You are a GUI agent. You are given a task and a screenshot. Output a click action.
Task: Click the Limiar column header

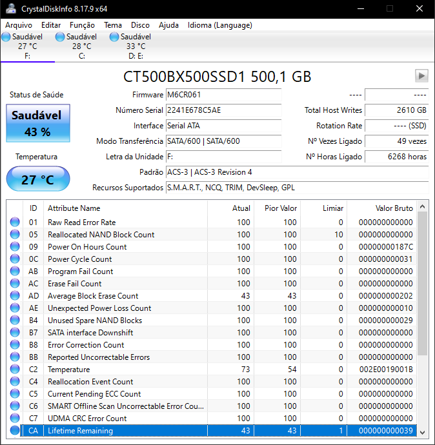click(x=324, y=208)
